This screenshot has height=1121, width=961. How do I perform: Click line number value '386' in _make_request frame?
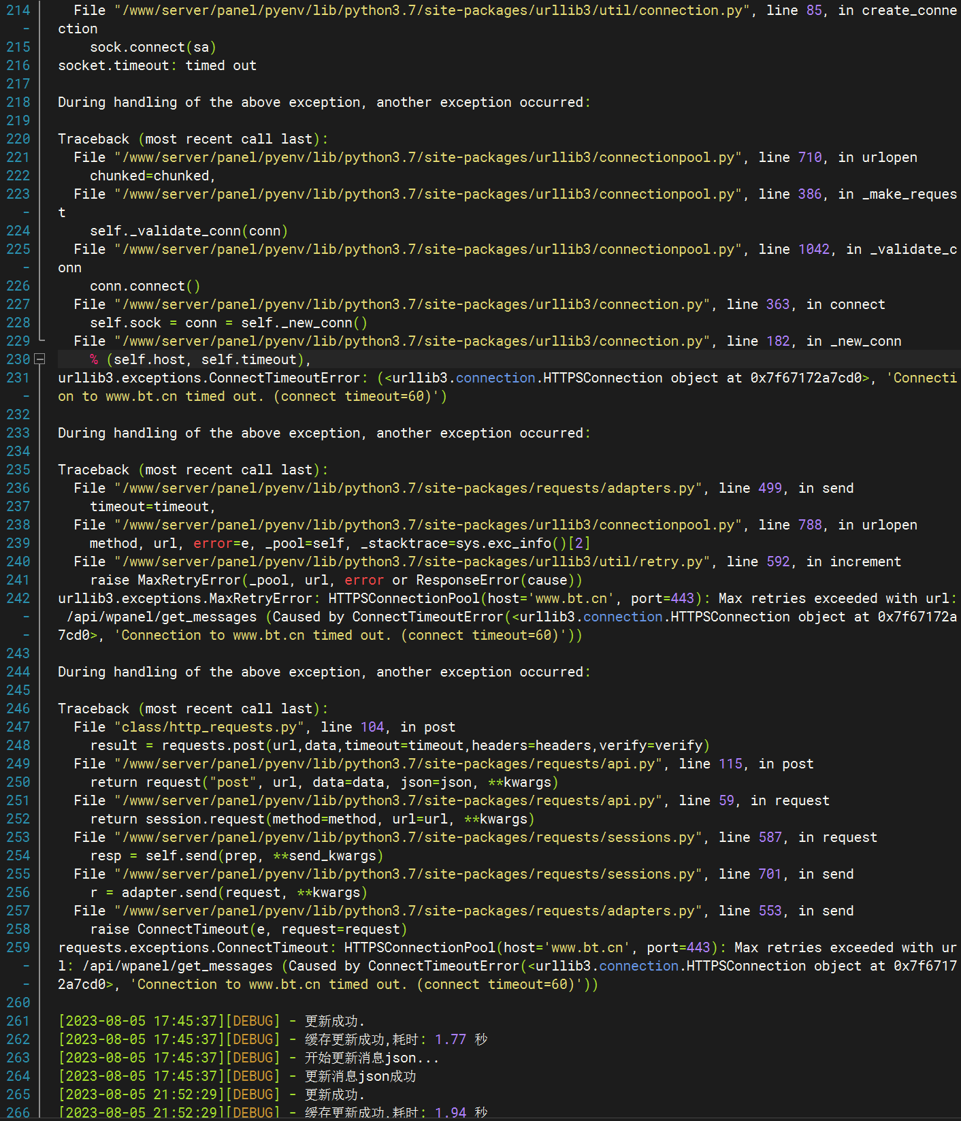[x=810, y=194]
